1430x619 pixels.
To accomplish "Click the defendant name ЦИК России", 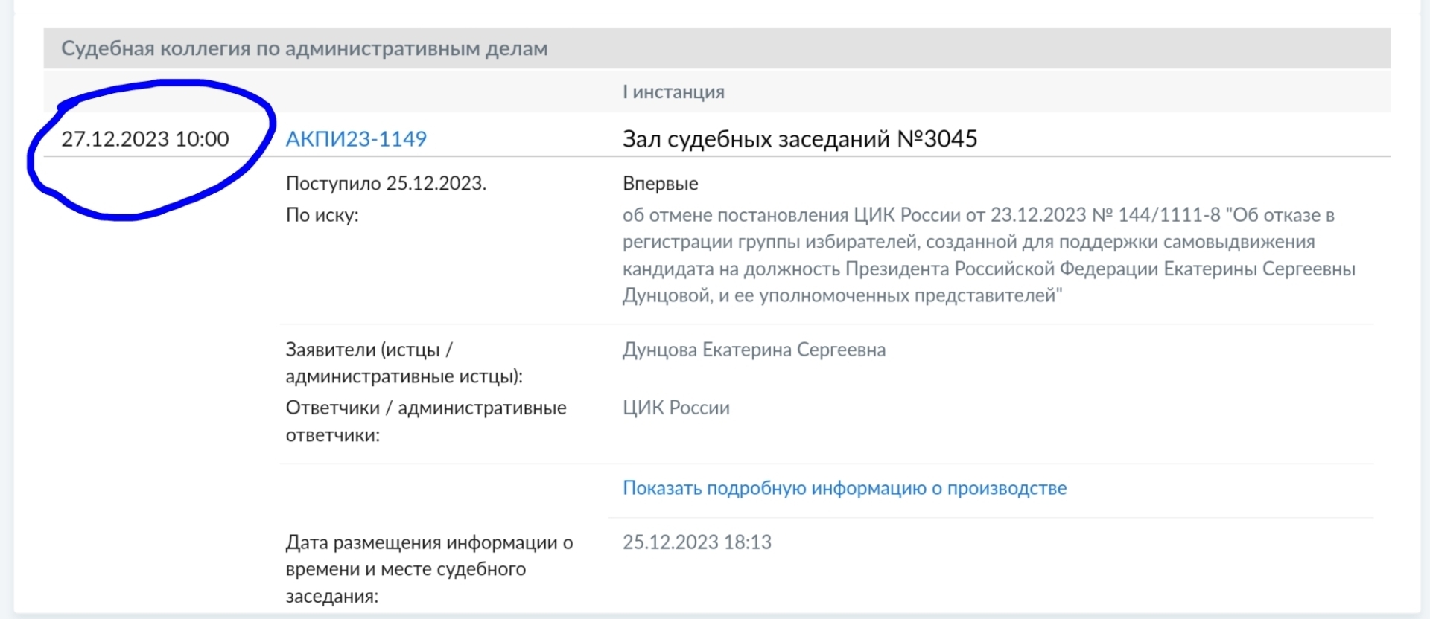I will click(x=676, y=408).
